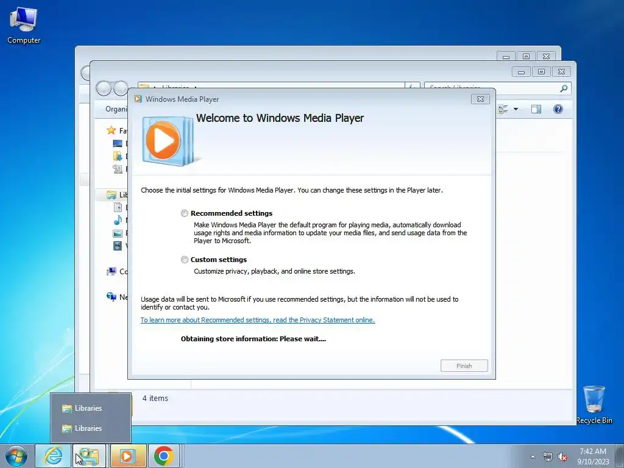Select the Custom settings radio button
Image resolution: width=624 pixels, height=468 pixels.
184,260
